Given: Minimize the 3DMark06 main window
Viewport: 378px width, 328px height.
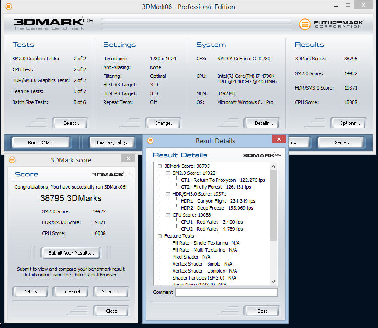Looking at the screenshot, I should (336, 5).
